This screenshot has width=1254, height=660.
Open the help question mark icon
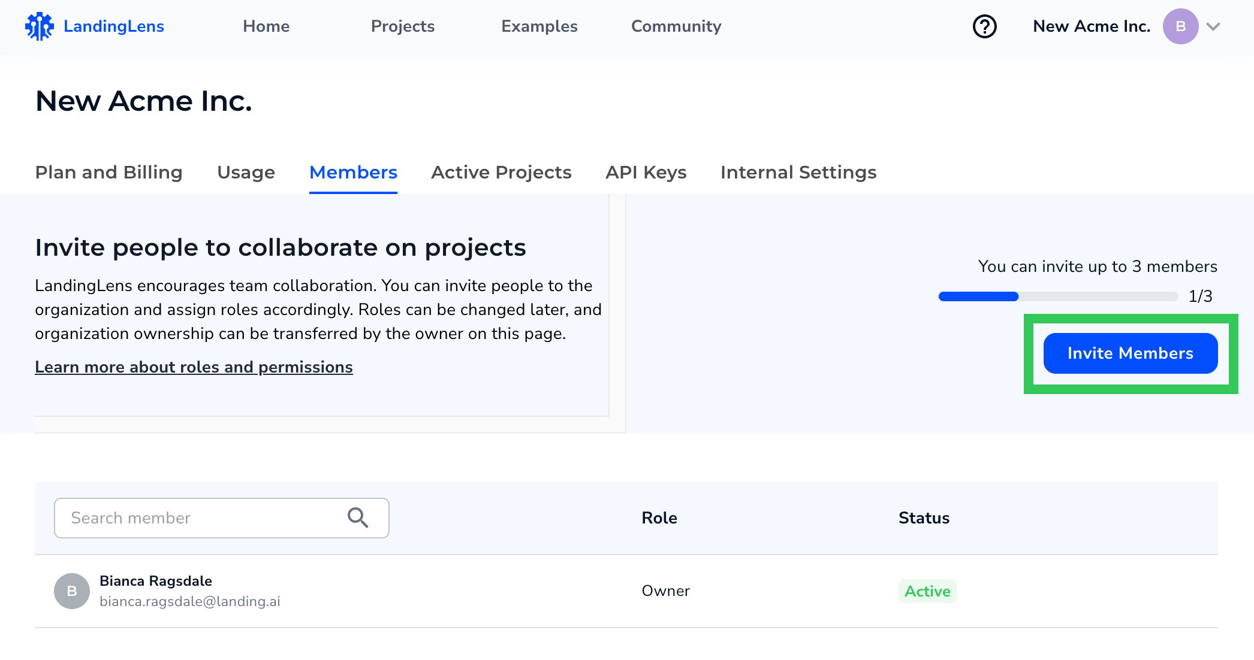coord(984,26)
